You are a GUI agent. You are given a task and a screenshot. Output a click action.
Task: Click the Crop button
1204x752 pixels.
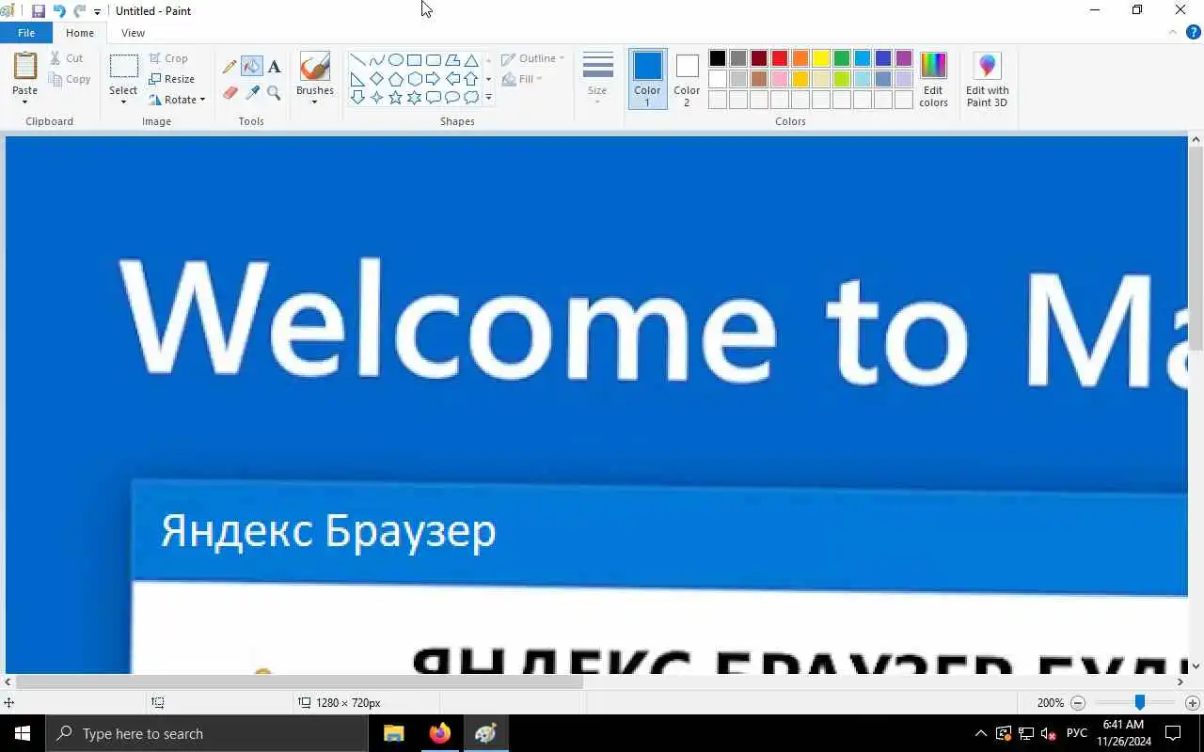tap(168, 58)
